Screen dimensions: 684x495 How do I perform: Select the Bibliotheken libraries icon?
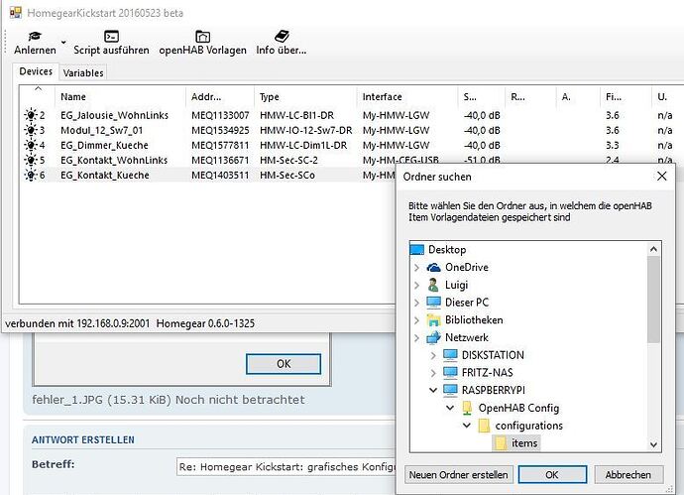433,320
